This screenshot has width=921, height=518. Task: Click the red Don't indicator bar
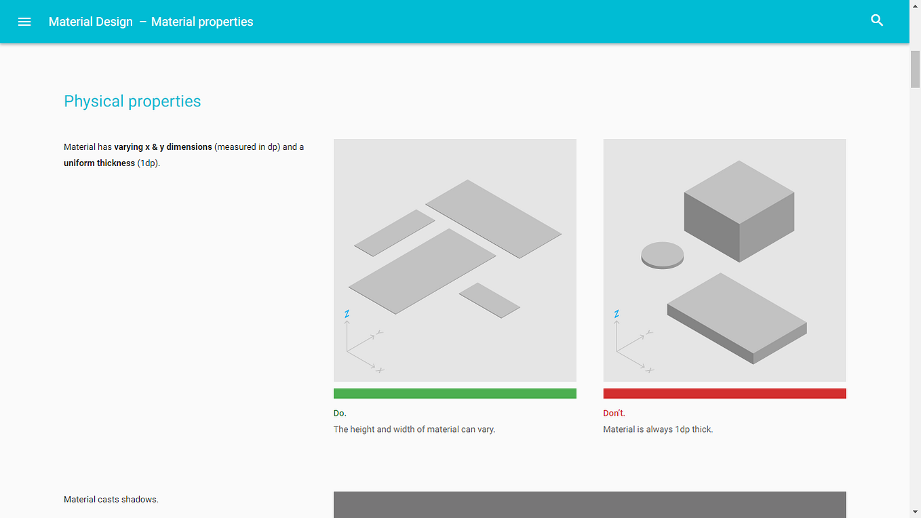click(x=724, y=393)
